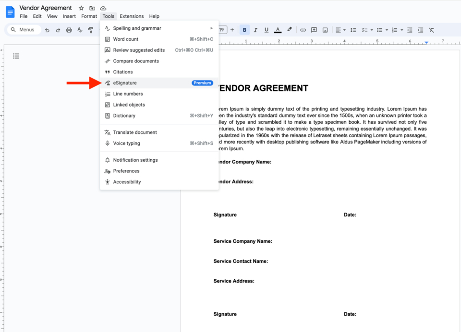Star the Vendor Agreement document
Screen dimensions: 461x332
pyautogui.click(x=82, y=8)
